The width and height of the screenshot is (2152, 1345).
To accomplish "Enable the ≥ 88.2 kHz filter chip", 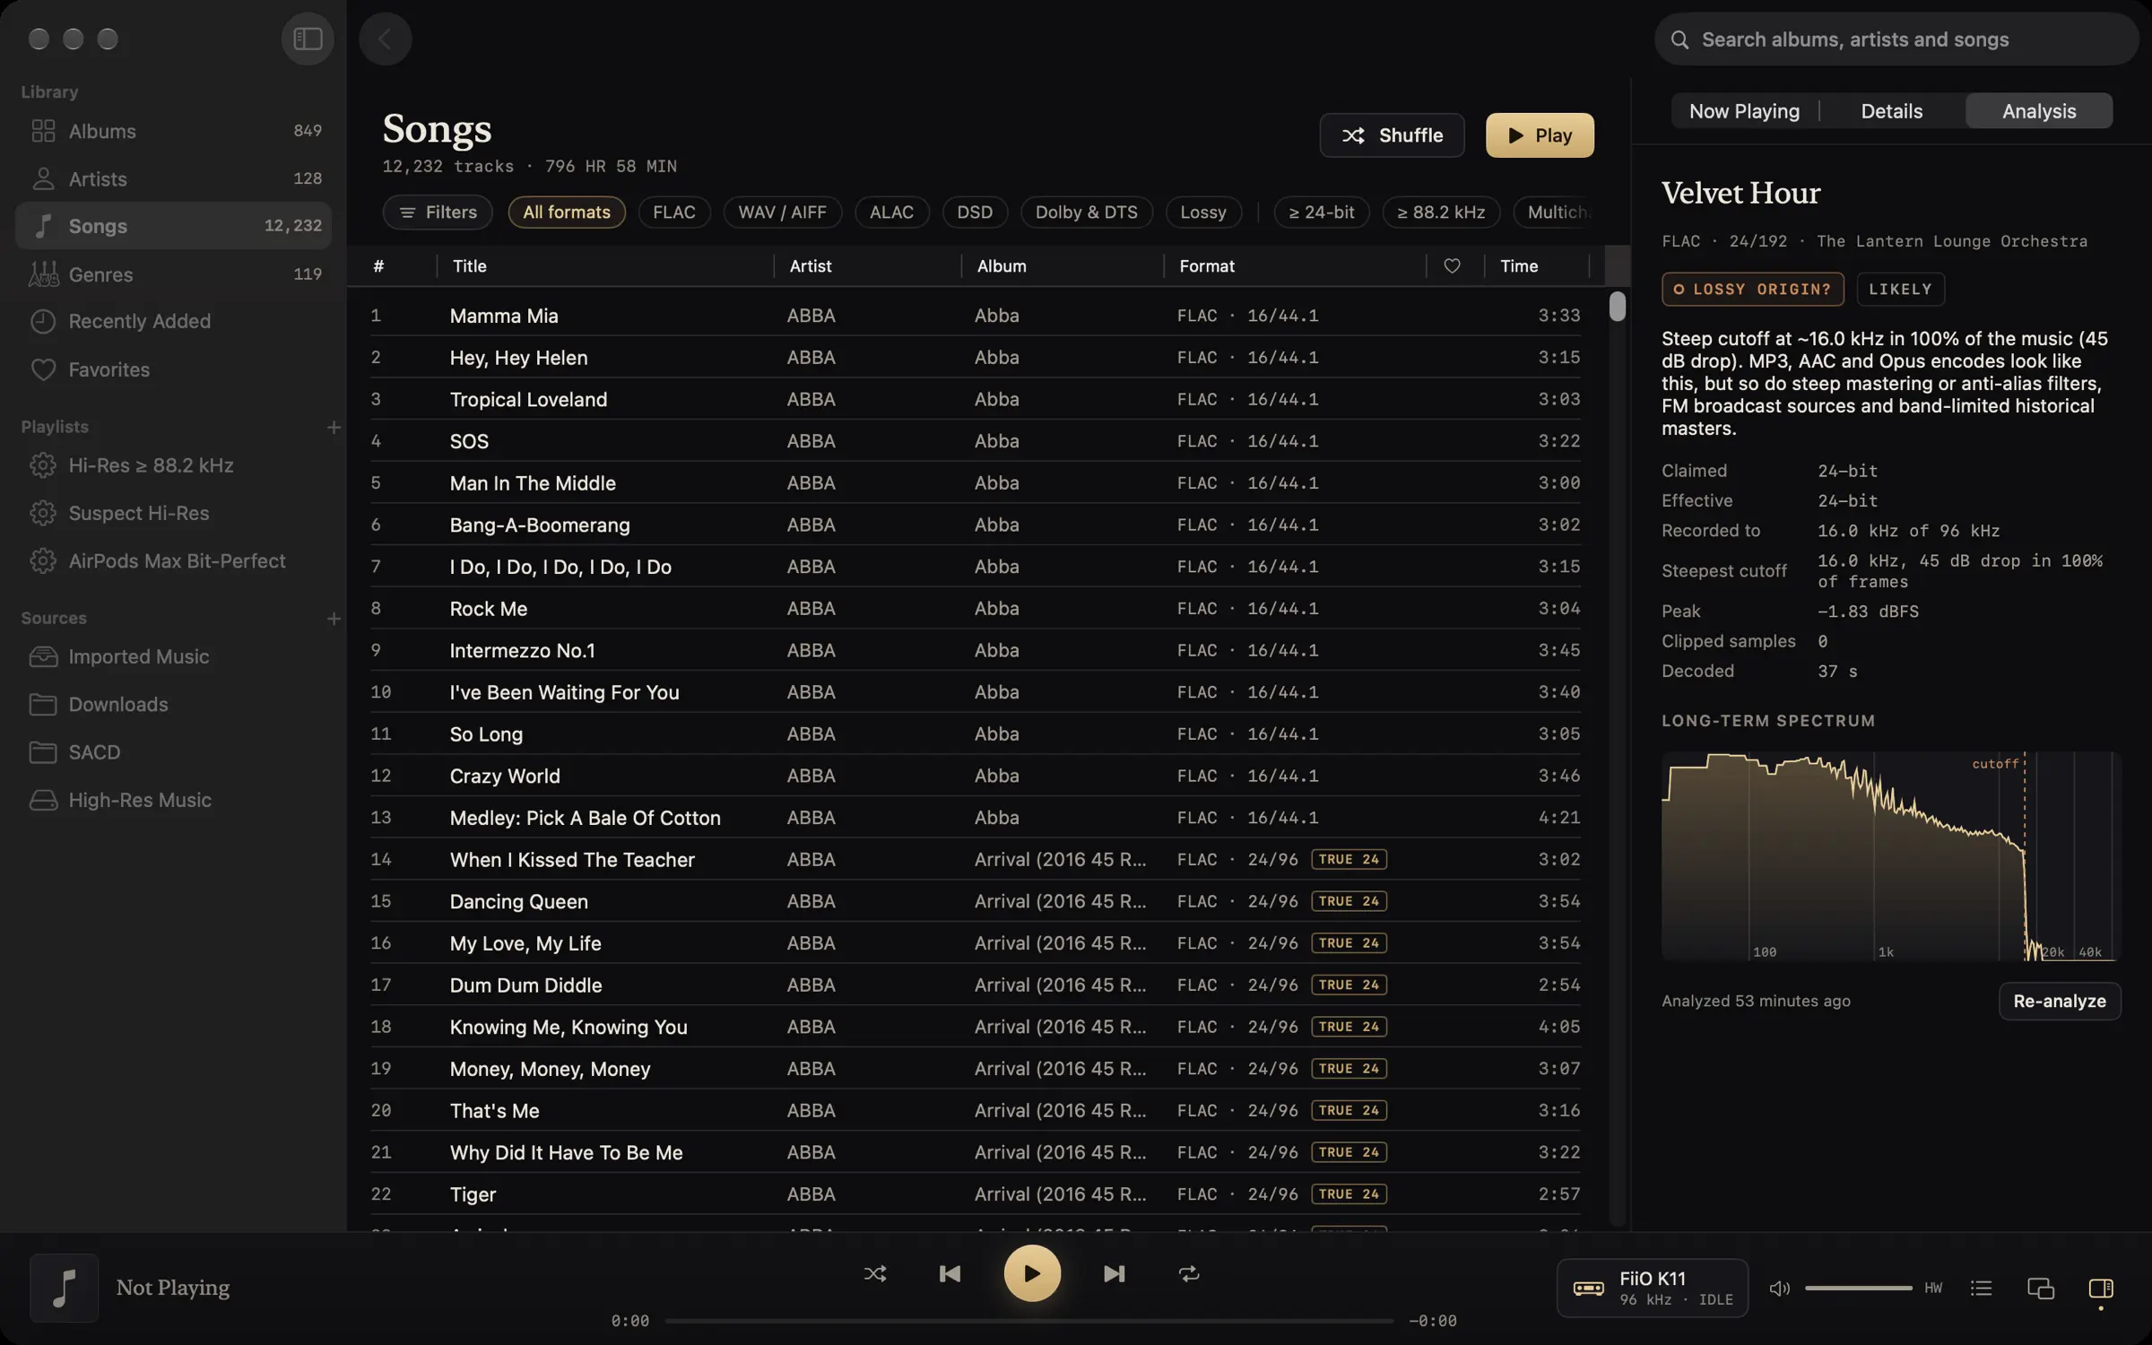I will click(1441, 213).
